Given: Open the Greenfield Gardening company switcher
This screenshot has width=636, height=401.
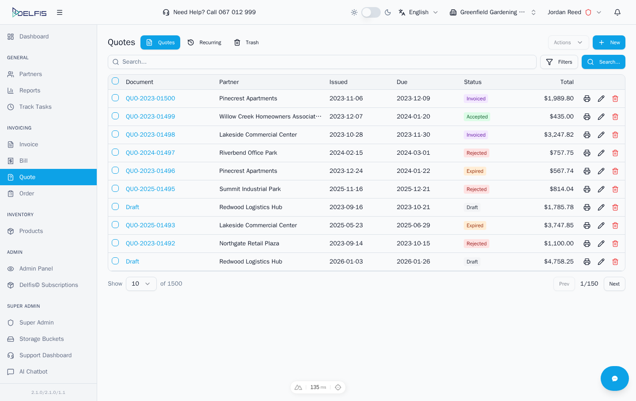Looking at the screenshot, I should click(492, 12).
